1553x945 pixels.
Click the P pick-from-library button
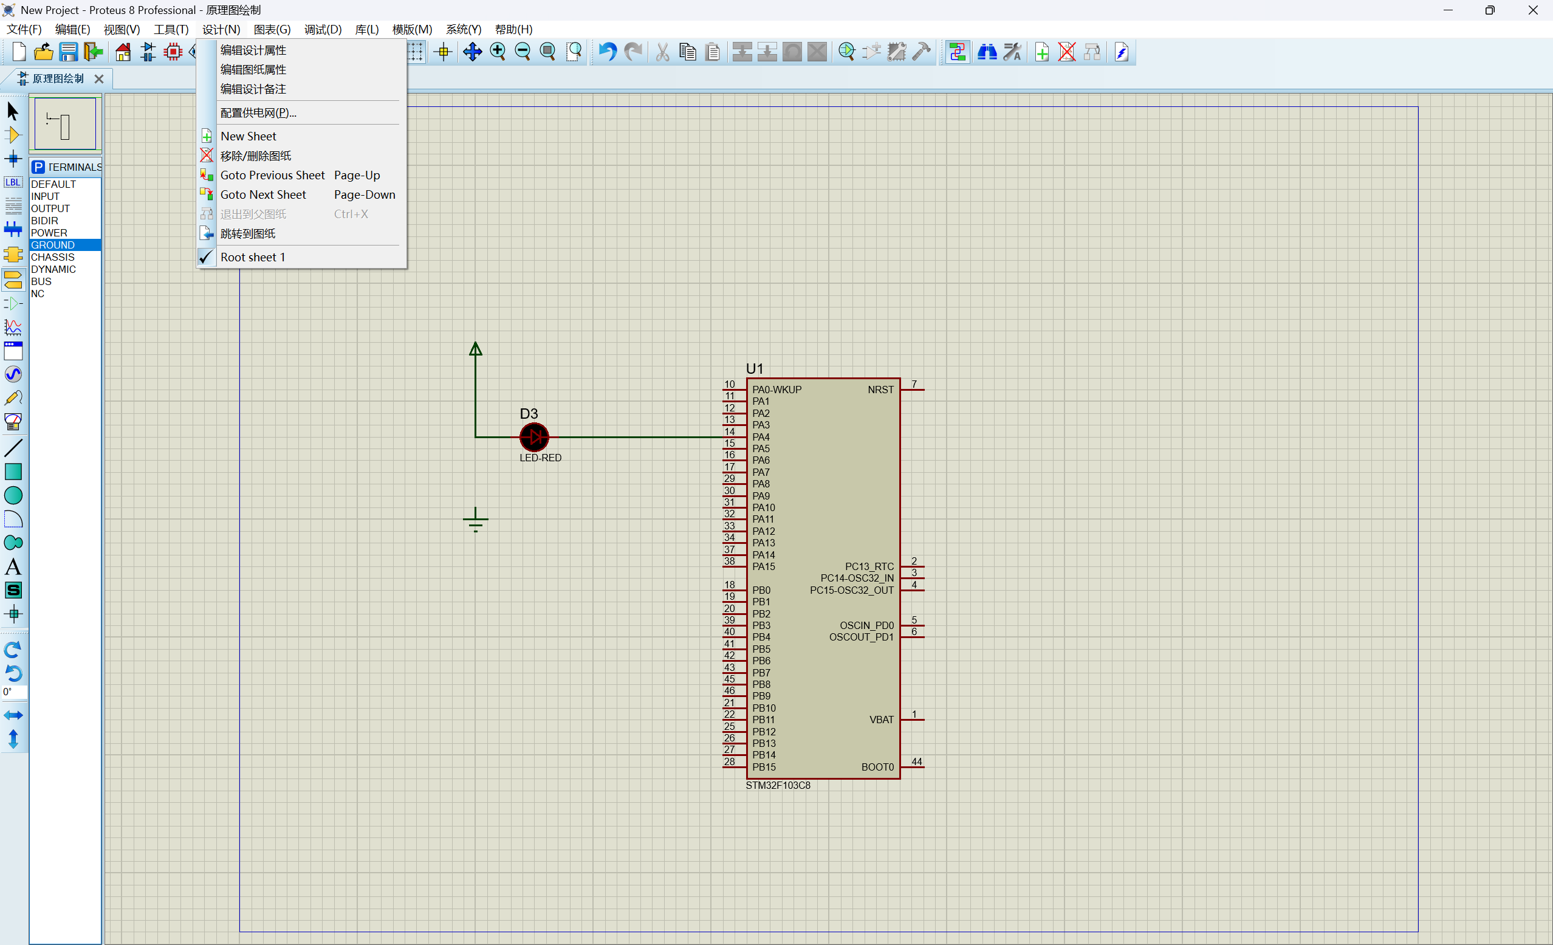click(38, 167)
